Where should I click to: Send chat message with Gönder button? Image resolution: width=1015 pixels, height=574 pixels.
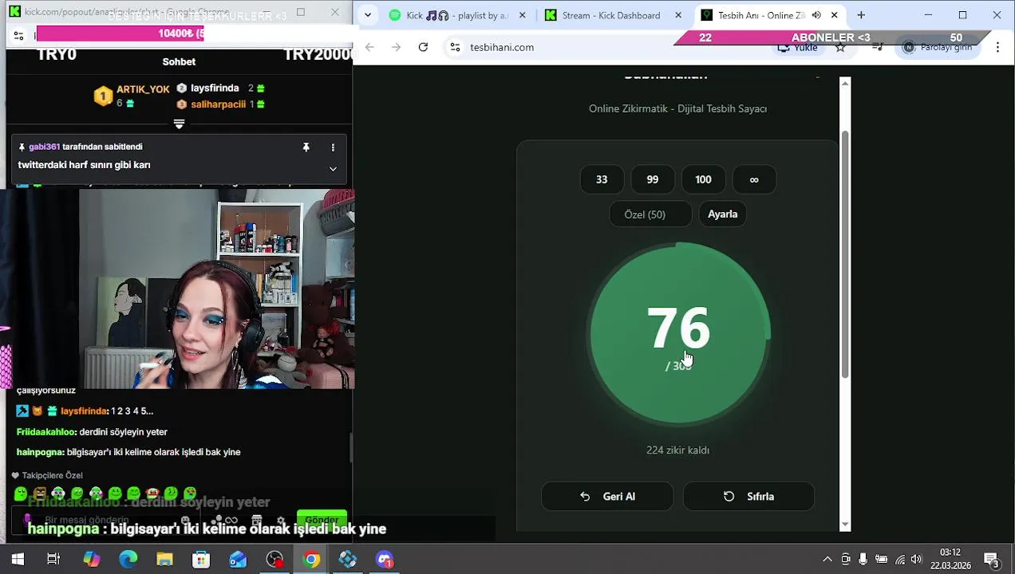[322, 520]
